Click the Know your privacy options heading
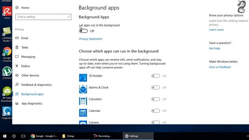The height and width of the screenshot is (140, 249). pos(226,15)
